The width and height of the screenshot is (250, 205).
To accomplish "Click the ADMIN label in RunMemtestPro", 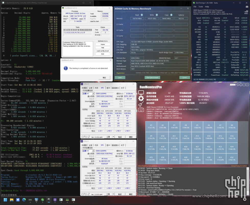I will click(233, 85).
